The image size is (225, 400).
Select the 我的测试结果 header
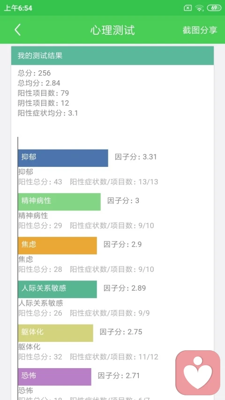(112, 56)
